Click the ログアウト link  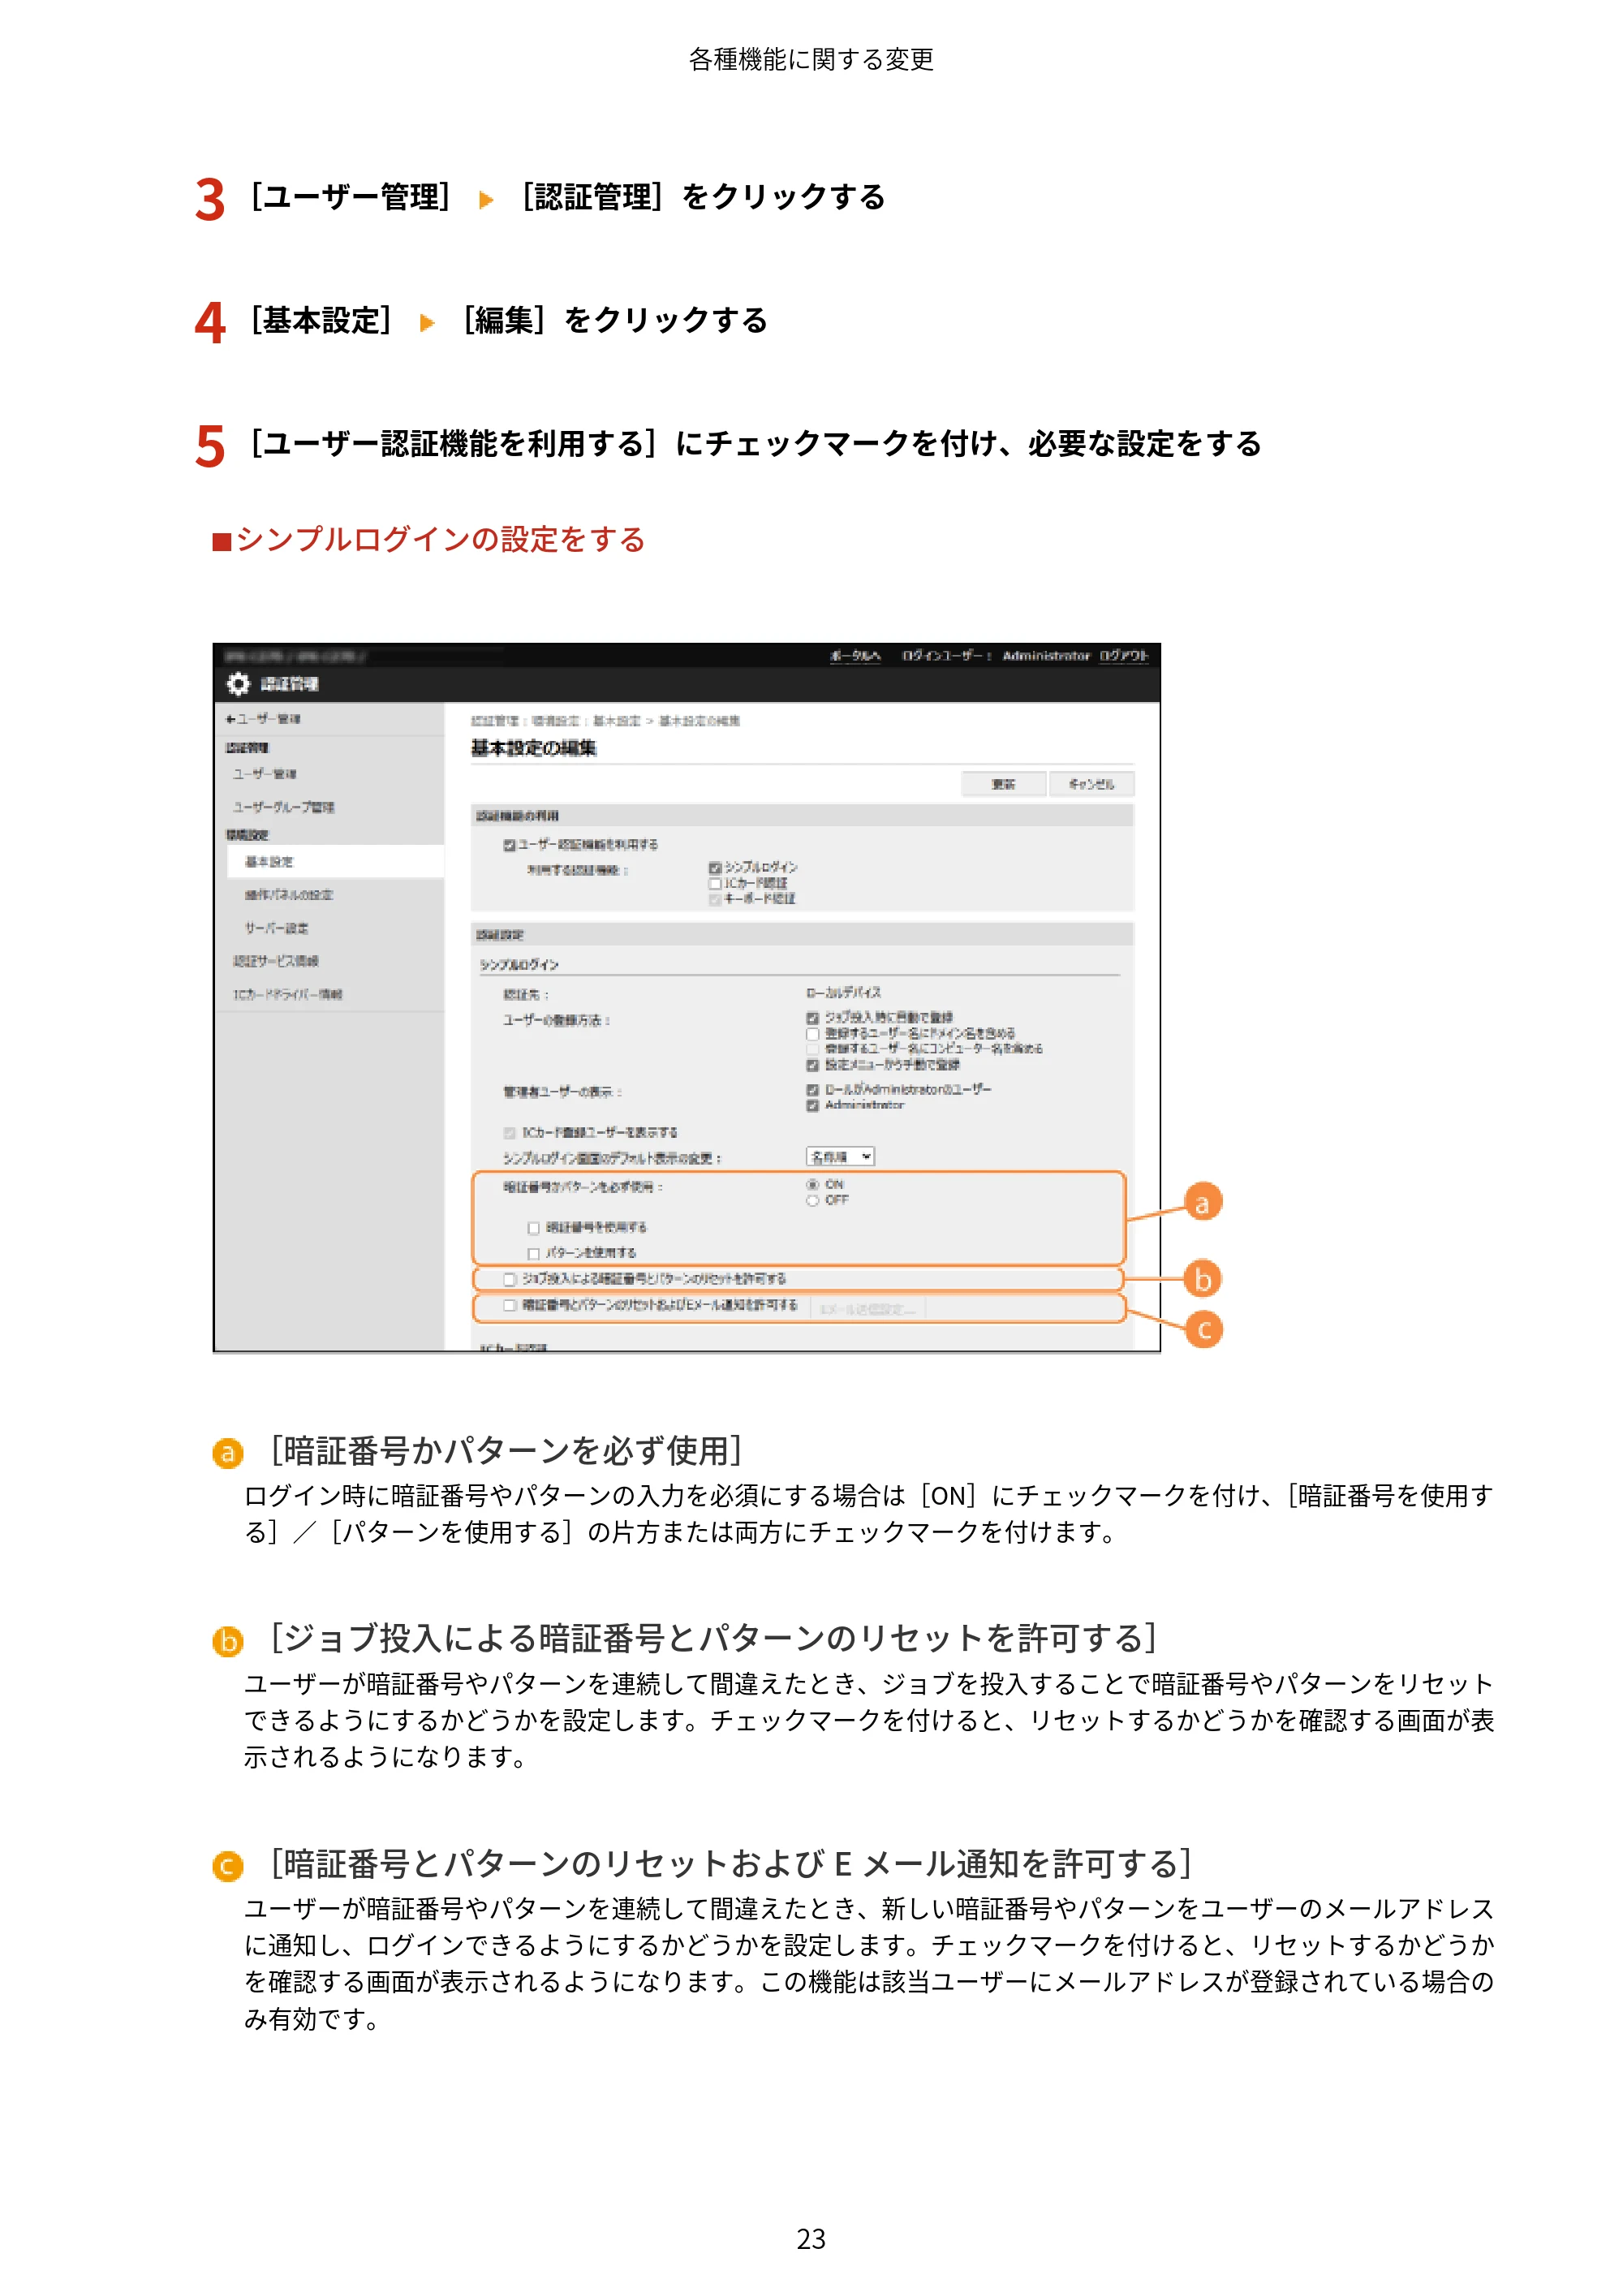click(x=1124, y=656)
